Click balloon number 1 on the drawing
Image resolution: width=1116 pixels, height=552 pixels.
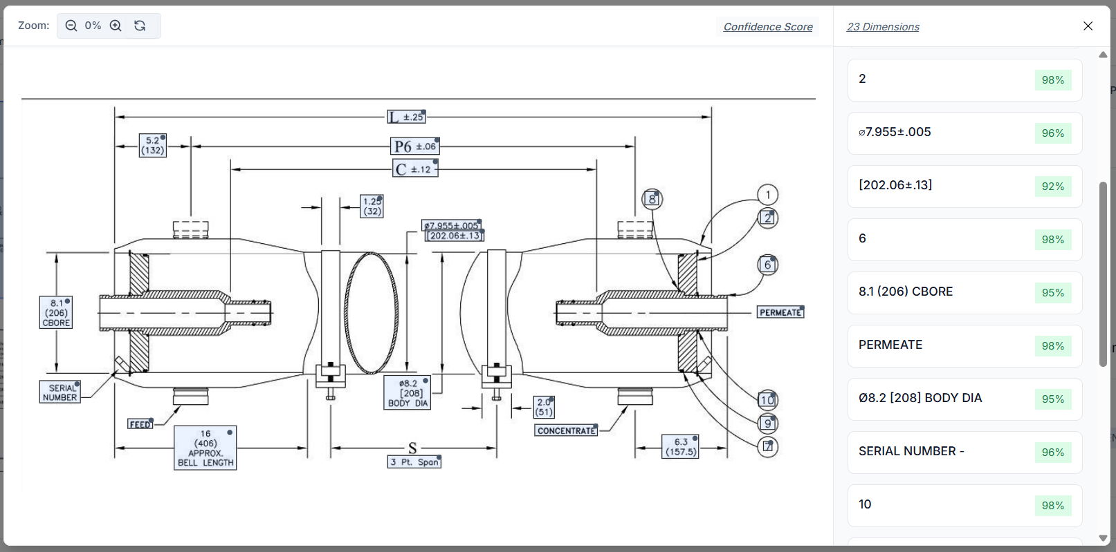tap(768, 195)
